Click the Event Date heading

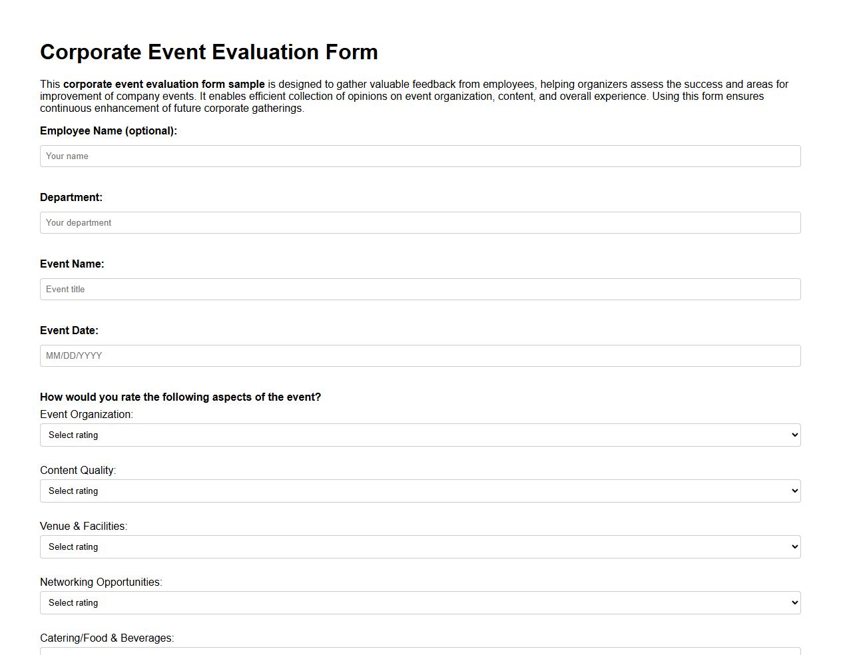pyautogui.click(x=69, y=330)
